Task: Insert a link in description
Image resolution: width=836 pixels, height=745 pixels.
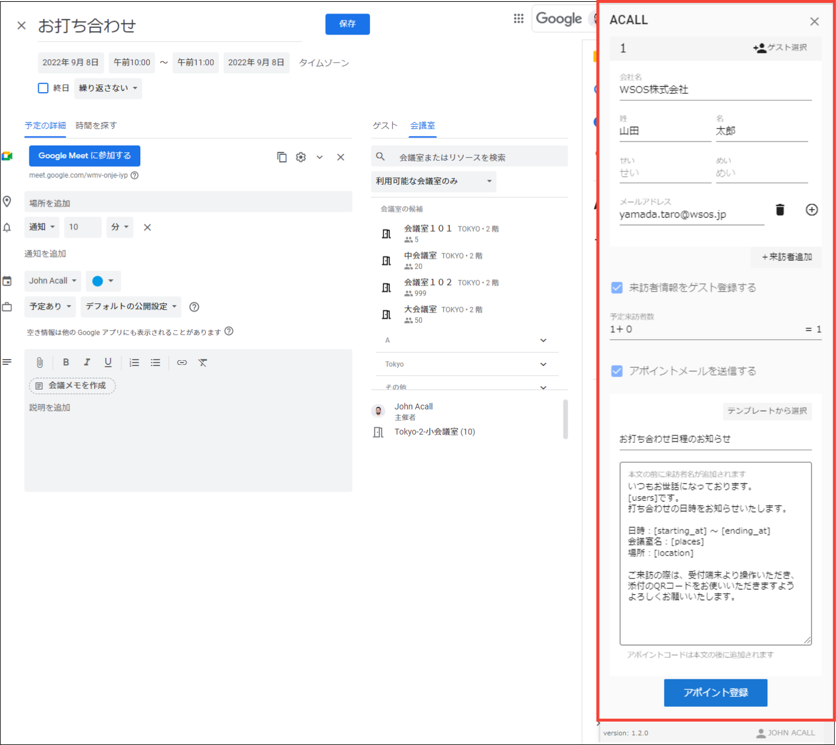Action: click(x=182, y=363)
